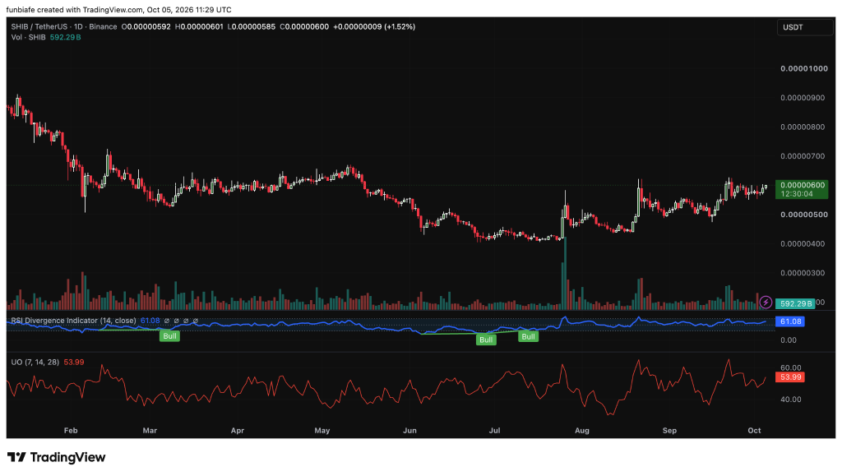Image resolution: width=842 pixels, height=476 pixels.
Task: Click the red UO value tag 53.99
Action: pyautogui.click(x=790, y=377)
